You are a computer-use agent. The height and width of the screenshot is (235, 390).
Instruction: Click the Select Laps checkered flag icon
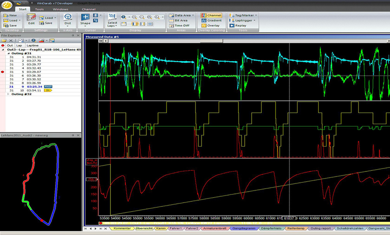point(112,17)
